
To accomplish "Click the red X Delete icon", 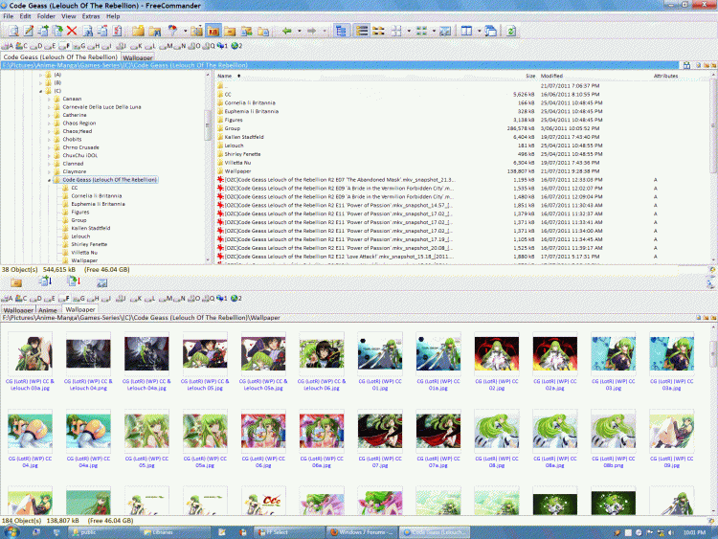I will tap(72, 31).
